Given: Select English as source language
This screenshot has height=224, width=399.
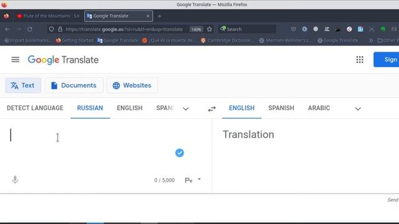Looking at the screenshot, I should click(130, 108).
